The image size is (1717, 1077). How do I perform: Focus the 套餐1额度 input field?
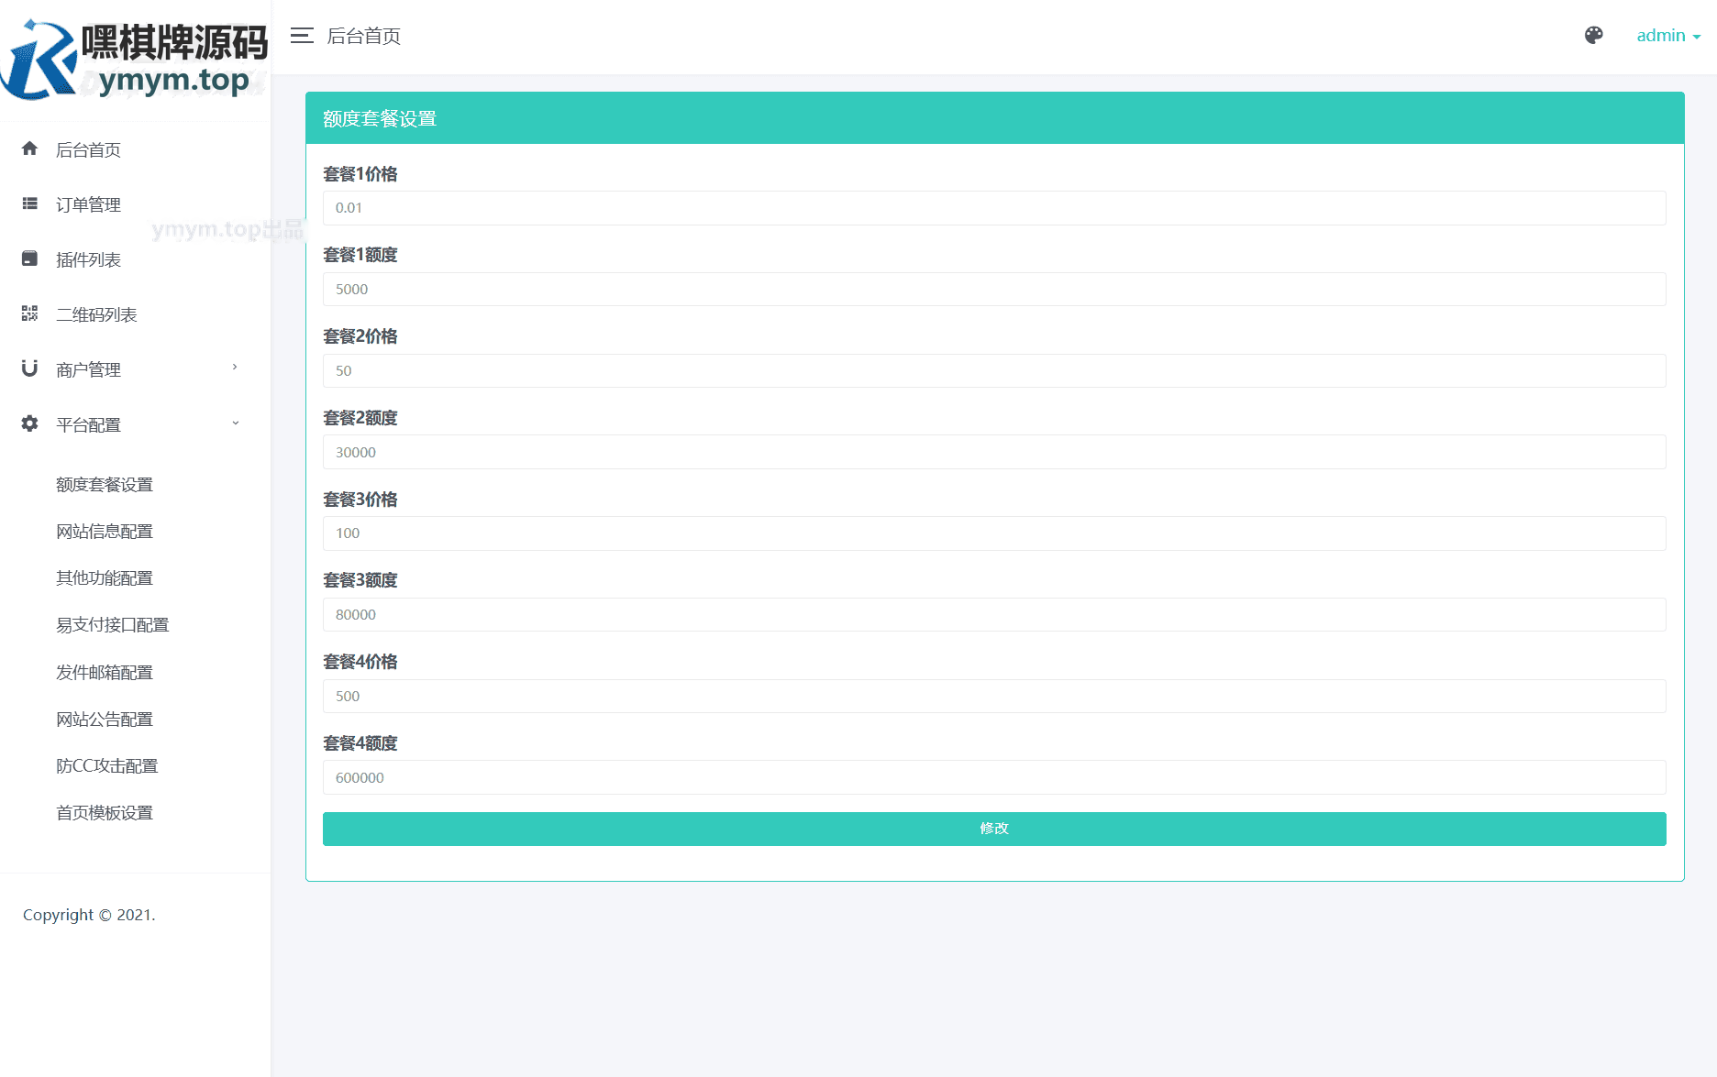(994, 290)
